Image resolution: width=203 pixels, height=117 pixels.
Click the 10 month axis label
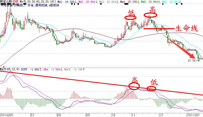click(113, 115)
